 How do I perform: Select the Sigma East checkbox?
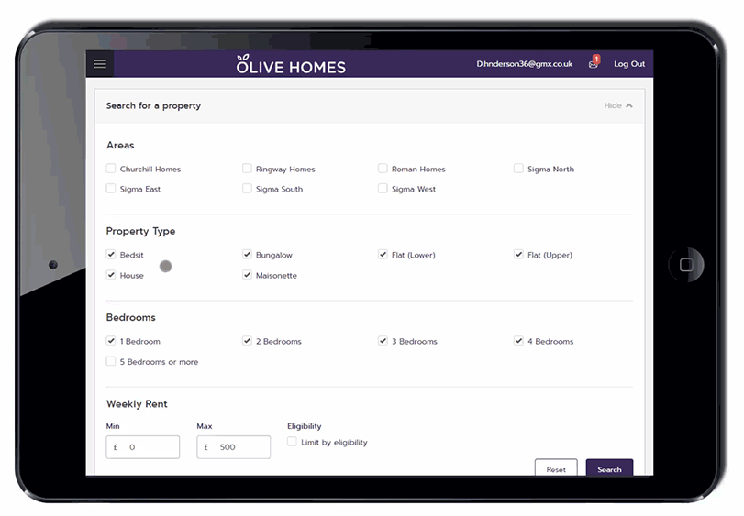click(111, 189)
